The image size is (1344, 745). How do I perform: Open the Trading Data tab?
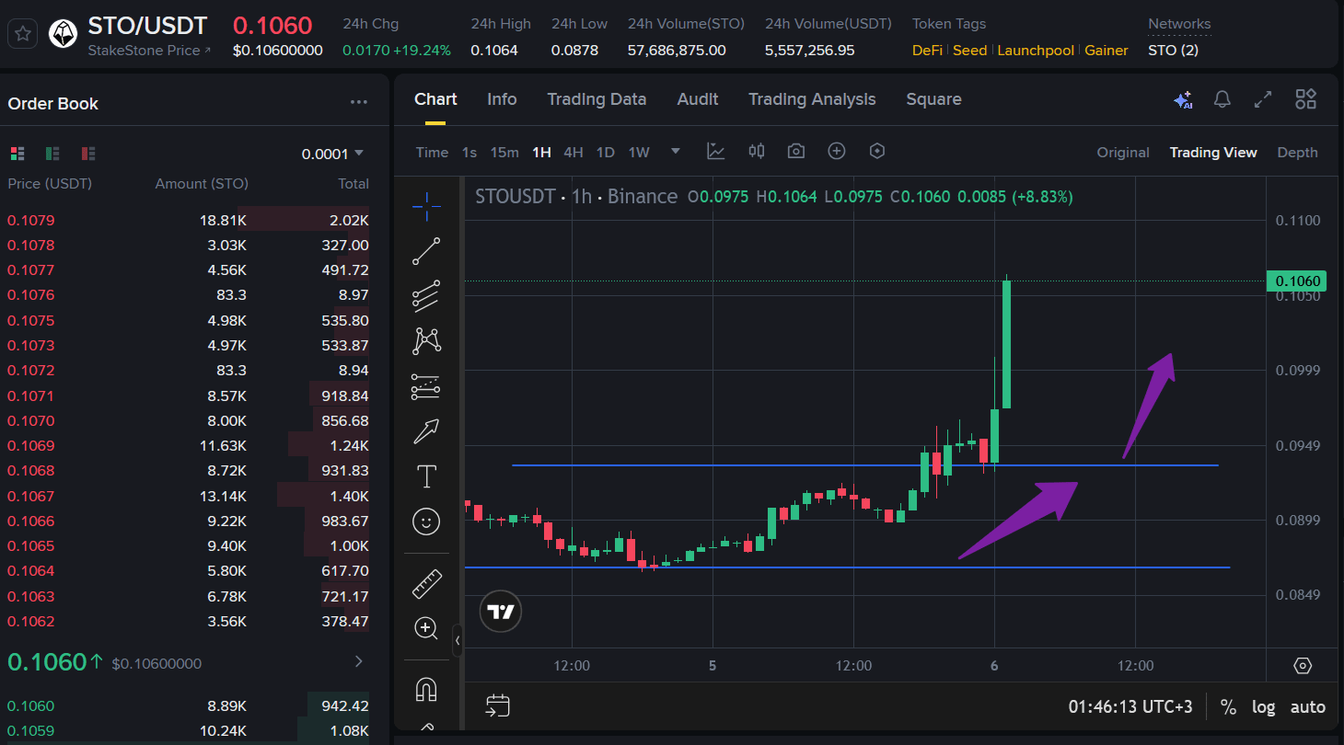click(x=597, y=99)
